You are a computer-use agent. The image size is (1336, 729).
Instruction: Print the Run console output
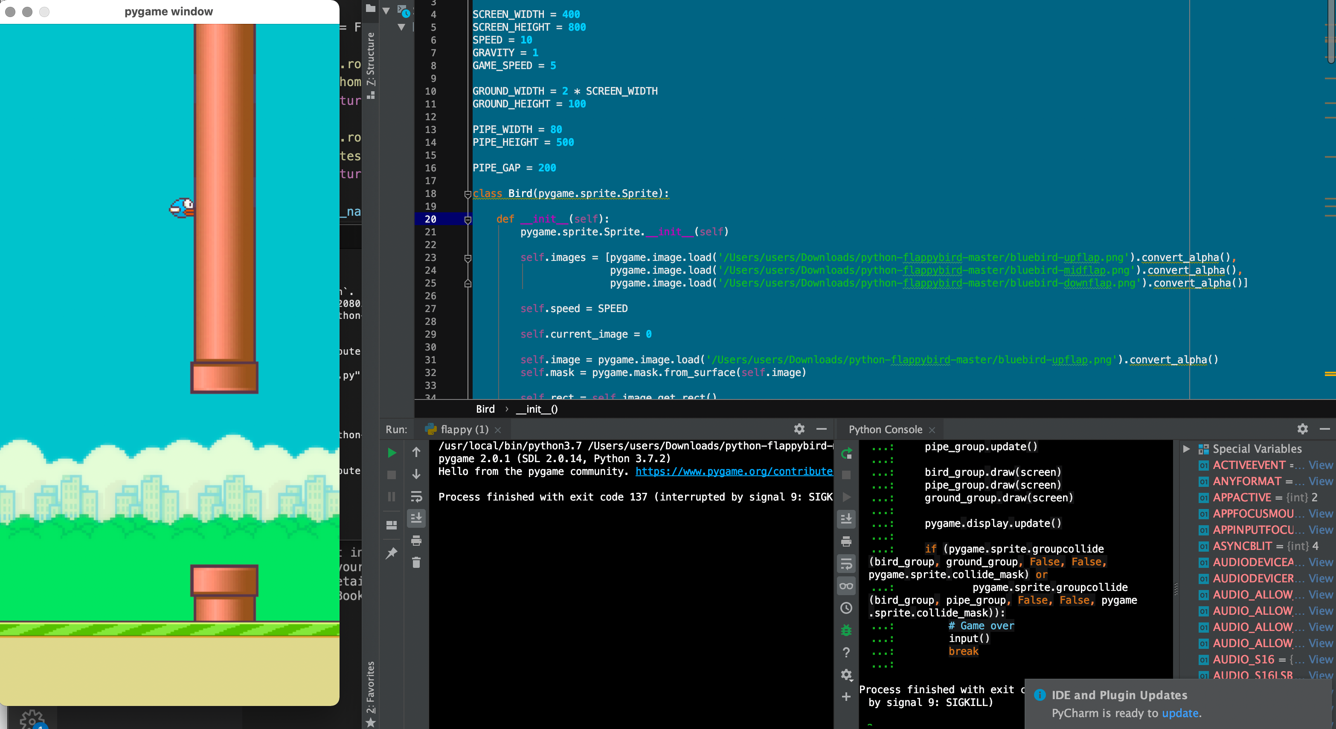tap(416, 541)
